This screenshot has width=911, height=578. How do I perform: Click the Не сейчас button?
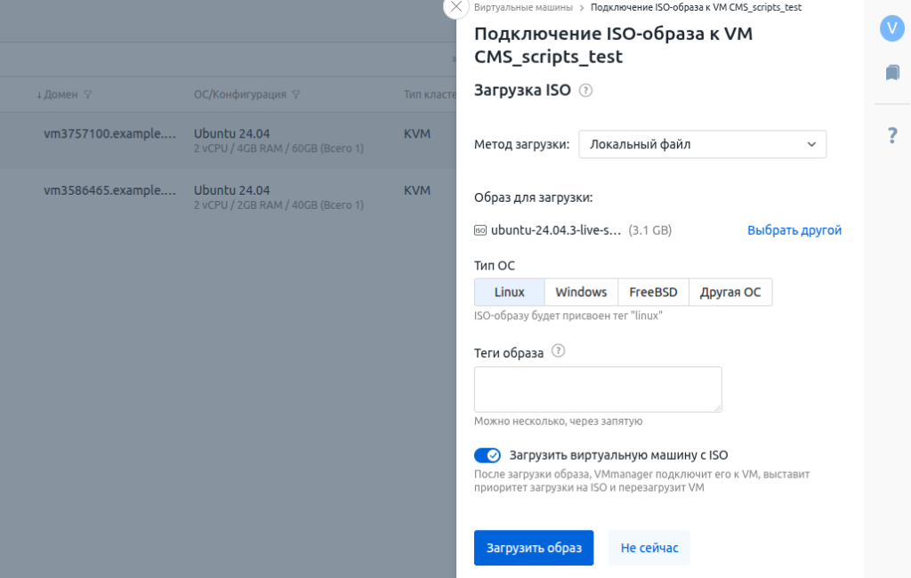(x=649, y=548)
